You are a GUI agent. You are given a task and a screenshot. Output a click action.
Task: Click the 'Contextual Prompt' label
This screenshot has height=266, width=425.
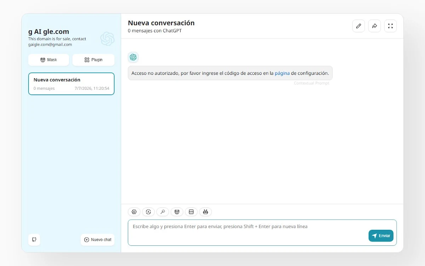coord(312,83)
